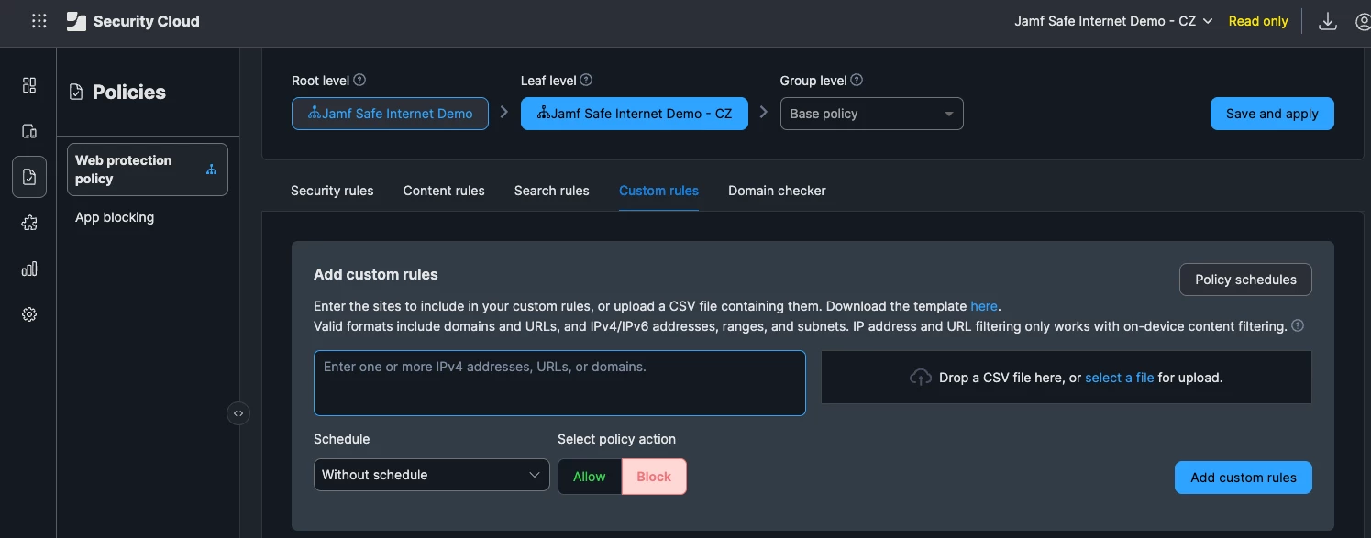Image resolution: width=1371 pixels, height=538 pixels.
Task: Click the Select policy action label
Action: [616, 439]
